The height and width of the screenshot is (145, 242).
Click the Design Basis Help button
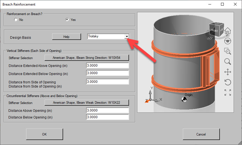[66, 37]
